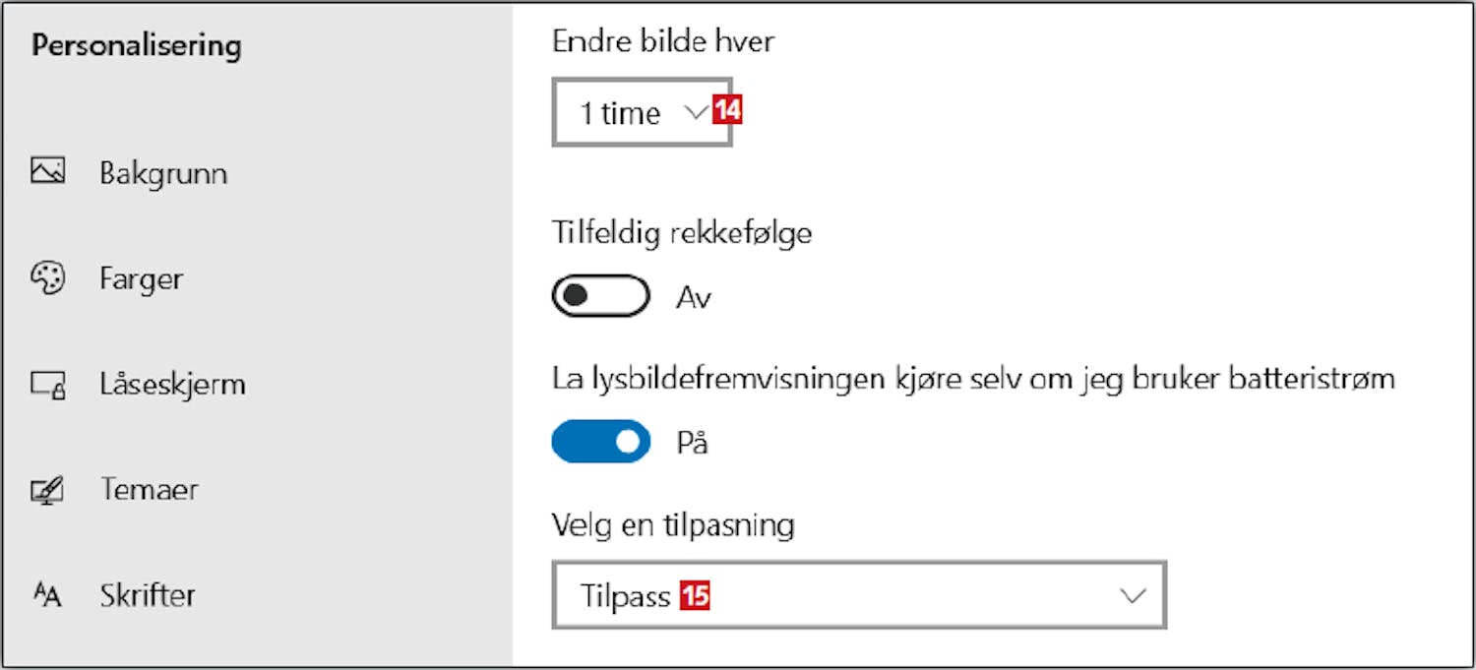Open the 1 time interval dropdown
Image resolution: width=1476 pixels, height=670 pixels.
642,112
